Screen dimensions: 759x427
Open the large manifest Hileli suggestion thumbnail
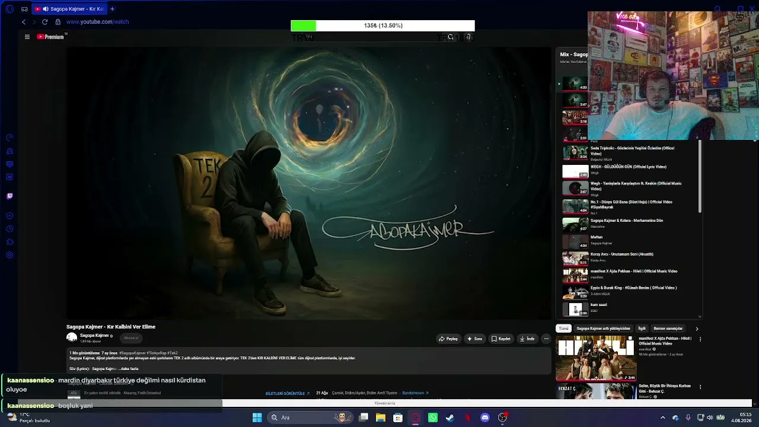pos(595,358)
